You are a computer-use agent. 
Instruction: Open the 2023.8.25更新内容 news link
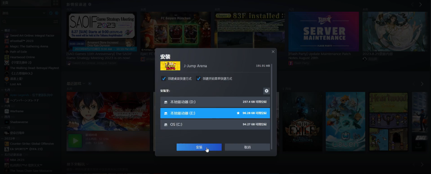pyautogui.click(x=378, y=54)
